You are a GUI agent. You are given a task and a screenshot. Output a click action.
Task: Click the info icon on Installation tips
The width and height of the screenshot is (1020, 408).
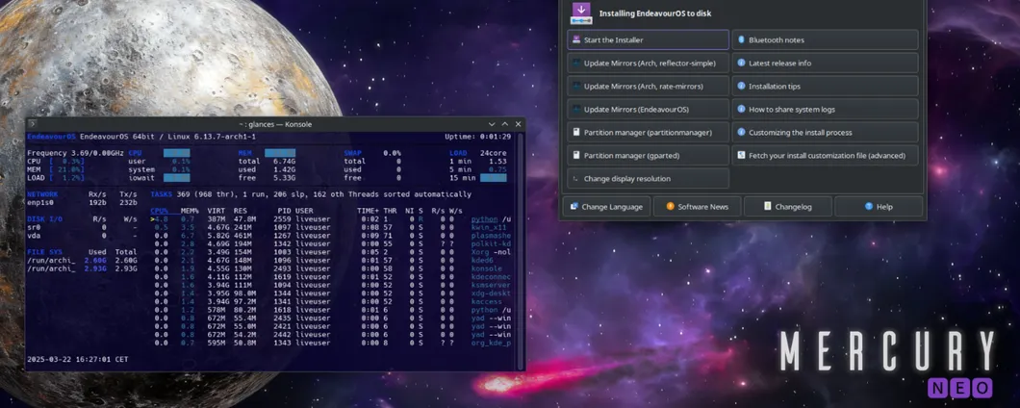(x=741, y=86)
